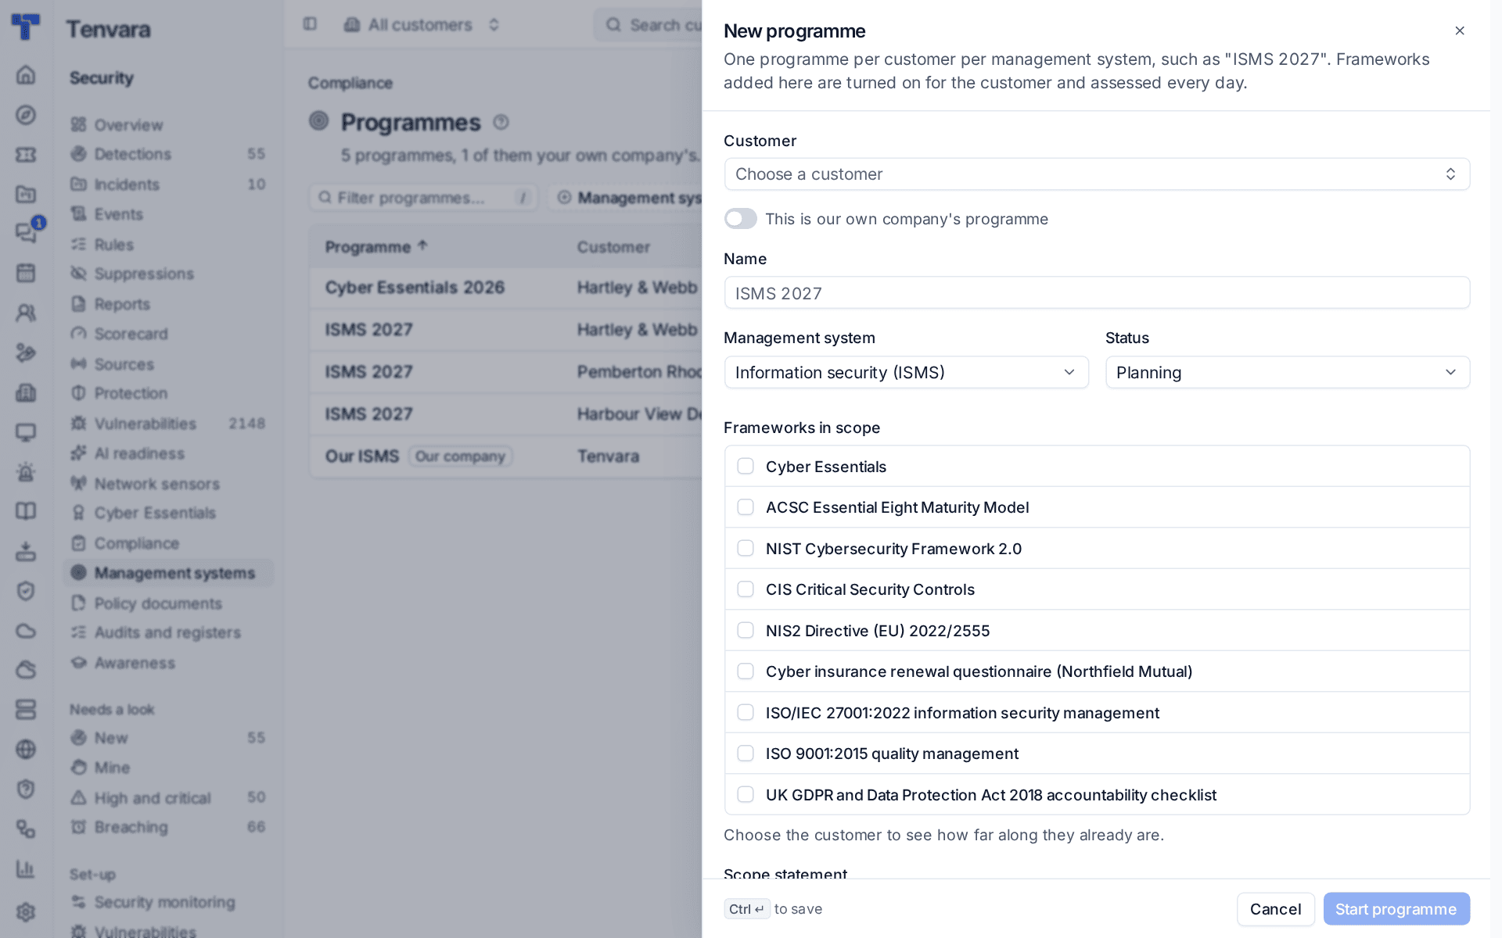Go to Vulnerabilities in Security menu
1502x938 pixels.
coord(146,424)
